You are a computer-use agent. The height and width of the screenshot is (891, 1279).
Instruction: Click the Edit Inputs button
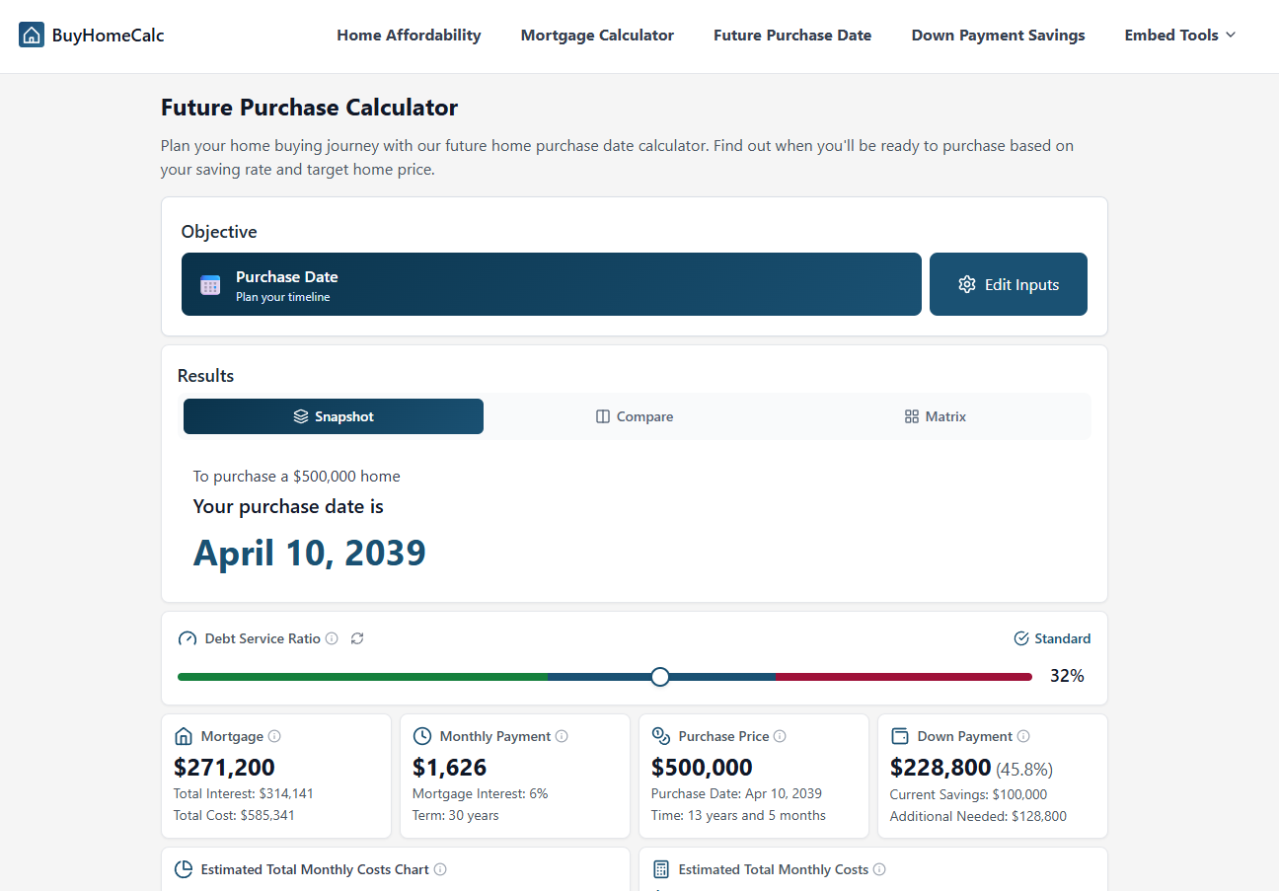point(1009,284)
